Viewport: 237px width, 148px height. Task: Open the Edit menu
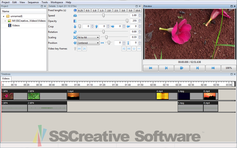pos(15,2)
